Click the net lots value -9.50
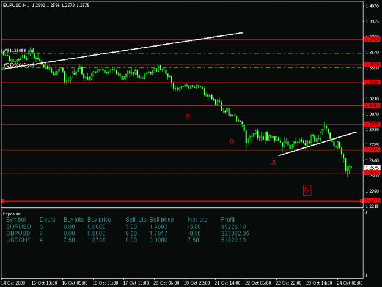The image size is (382, 287). [x=194, y=234]
